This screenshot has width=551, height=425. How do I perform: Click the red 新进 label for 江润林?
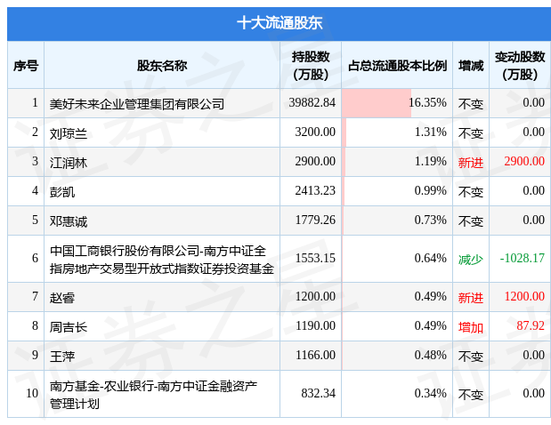(x=470, y=162)
